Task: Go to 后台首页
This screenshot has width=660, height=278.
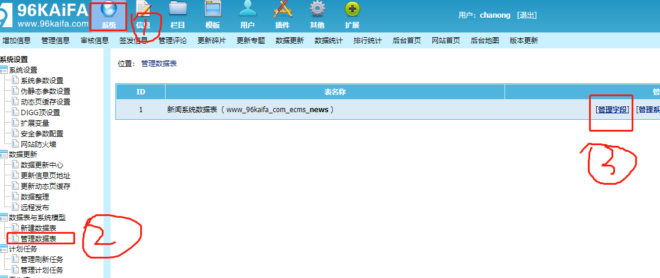Action: [x=407, y=41]
